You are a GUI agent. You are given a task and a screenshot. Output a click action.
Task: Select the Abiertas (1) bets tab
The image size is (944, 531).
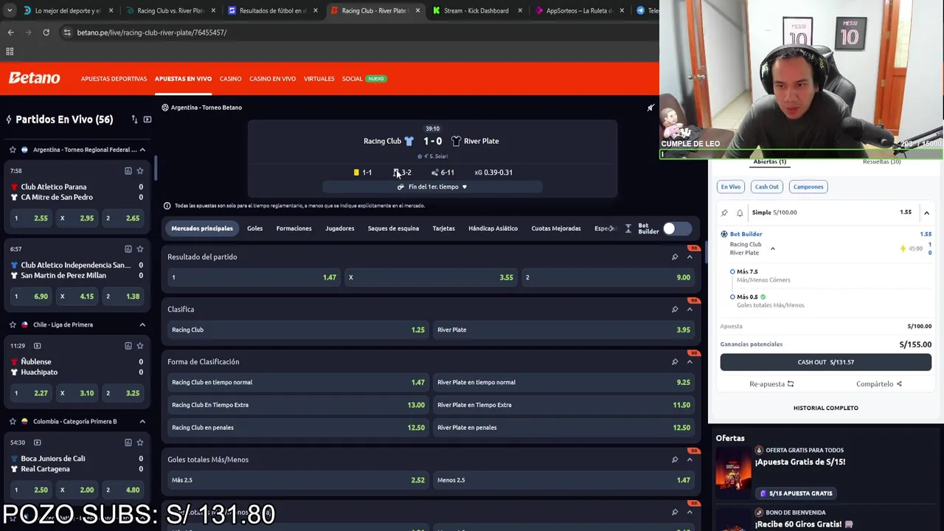coord(769,162)
